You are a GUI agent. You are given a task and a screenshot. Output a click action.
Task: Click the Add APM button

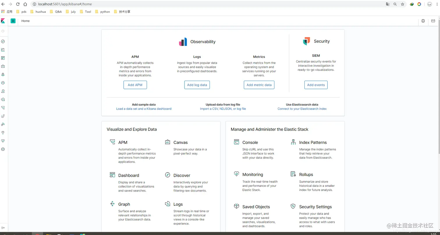[x=135, y=85]
